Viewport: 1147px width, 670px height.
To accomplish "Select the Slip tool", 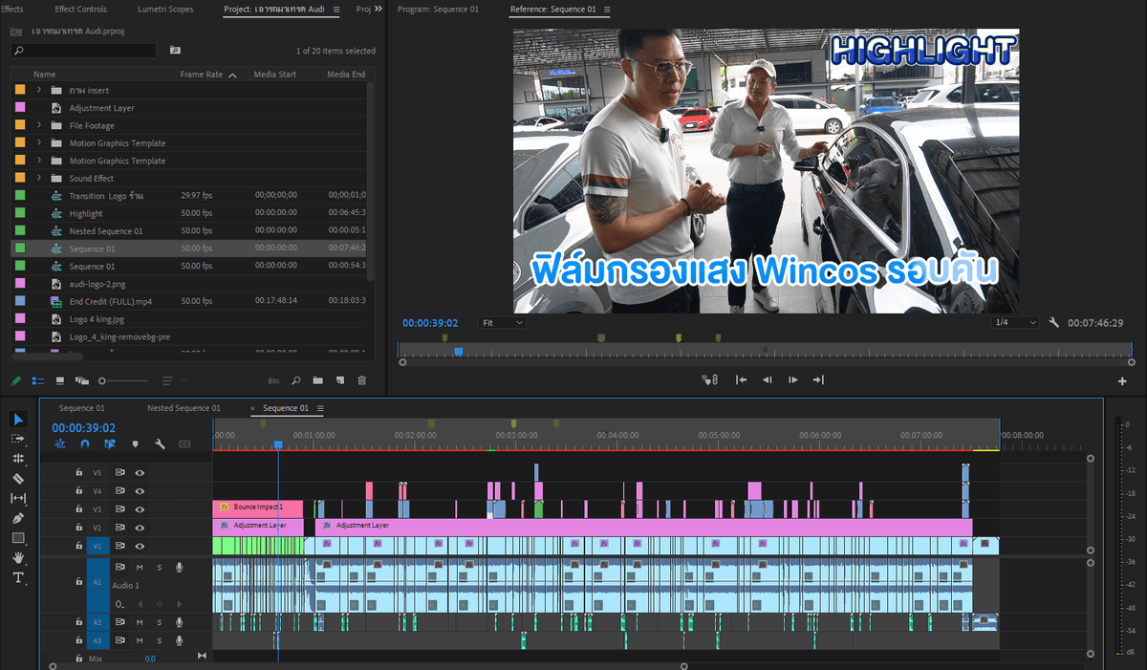I will pyautogui.click(x=18, y=498).
